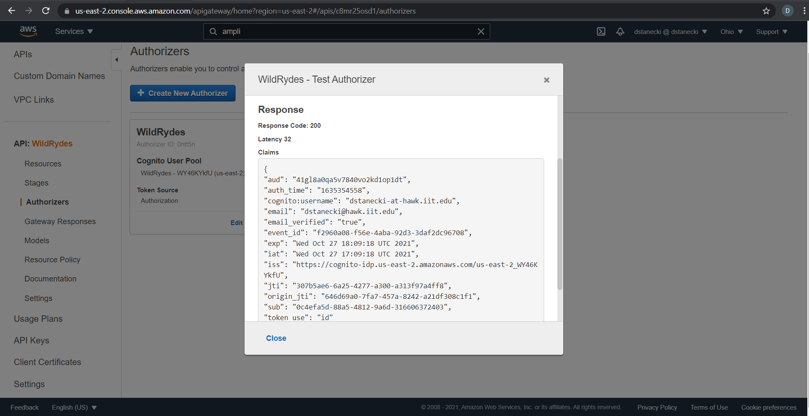Go back with browser back arrow
The width and height of the screenshot is (809, 416).
pos(11,11)
